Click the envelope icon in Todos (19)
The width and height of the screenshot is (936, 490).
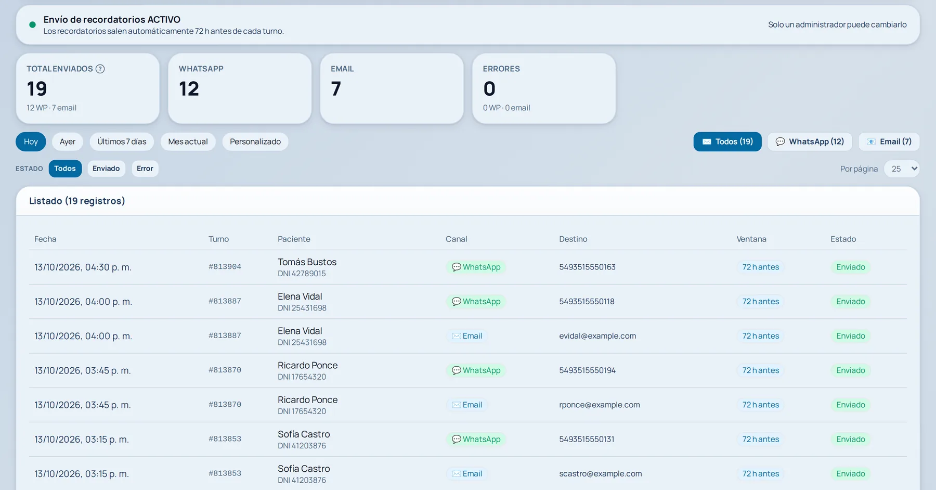(x=707, y=141)
